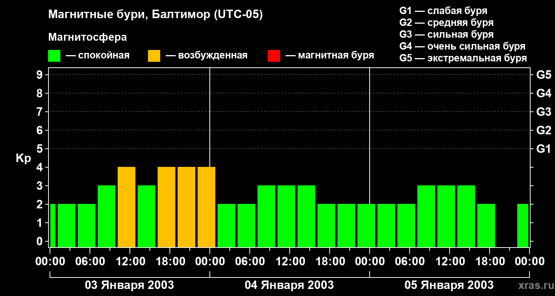
Task: Click the "18:00" time label above 05 Января
Action: coord(490,261)
